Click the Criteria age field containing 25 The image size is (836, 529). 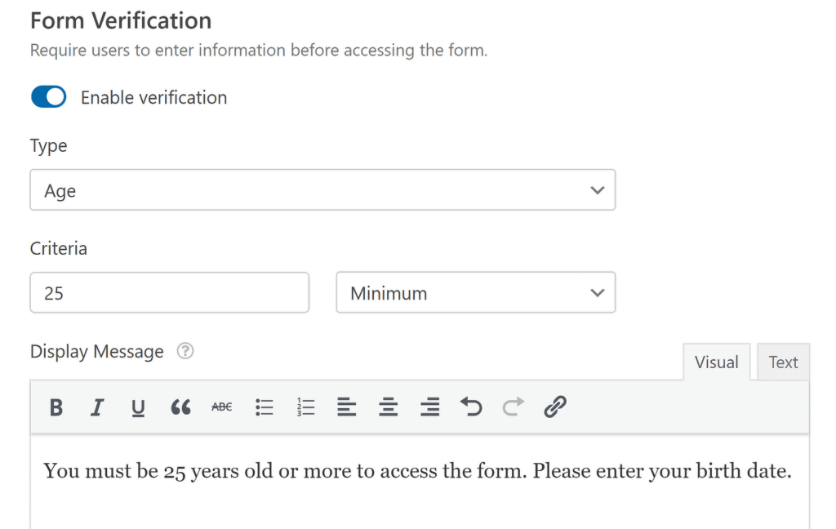(x=169, y=293)
